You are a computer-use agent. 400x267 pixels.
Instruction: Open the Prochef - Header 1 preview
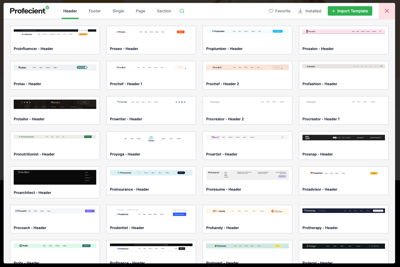151,75
